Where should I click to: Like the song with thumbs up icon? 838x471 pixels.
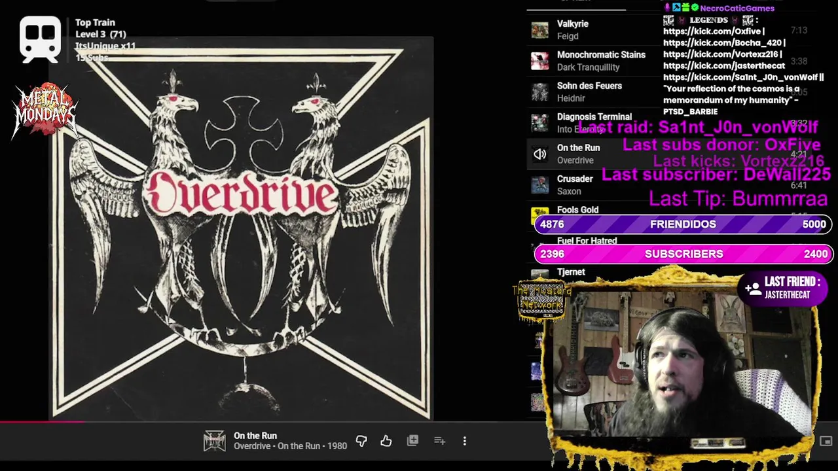coord(386,441)
